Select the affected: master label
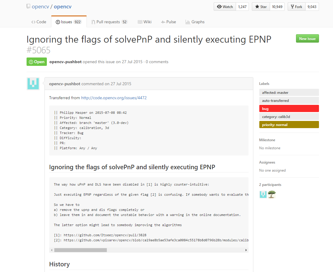Image resolution: width=333 pixels, height=272 pixels. (x=289, y=92)
